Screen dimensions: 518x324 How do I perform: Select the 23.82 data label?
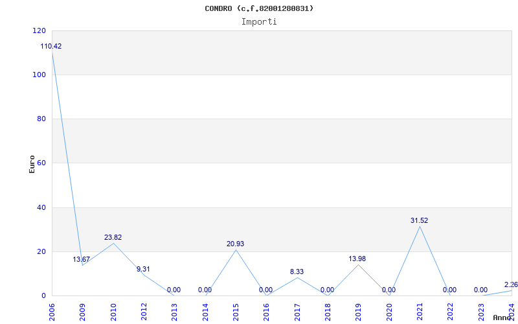113,237
